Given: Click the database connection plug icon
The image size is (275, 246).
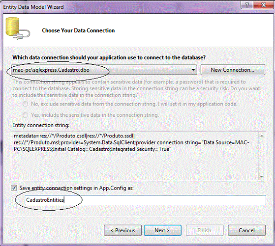Looking at the screenshot, I should tap(18, 28).
